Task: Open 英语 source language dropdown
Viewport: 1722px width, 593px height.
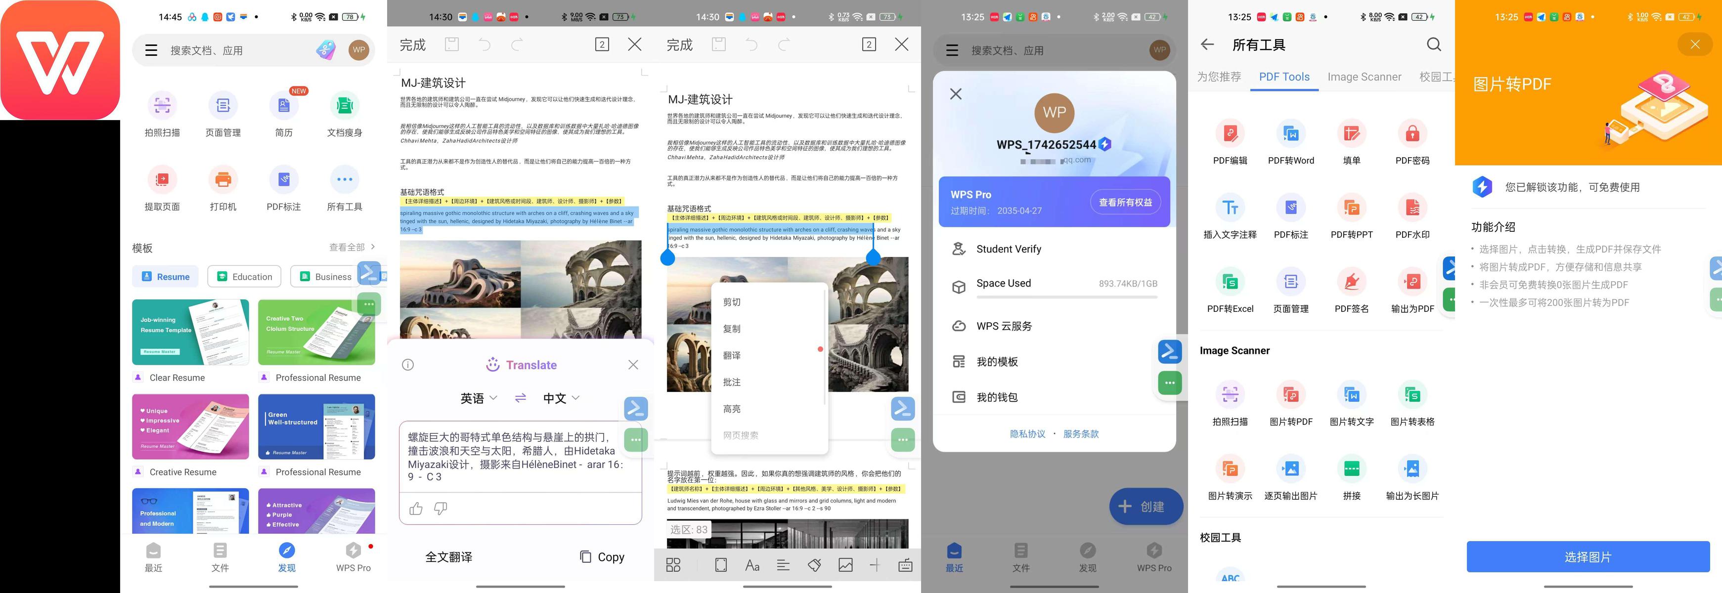Action: pyautogui.click(x=479, y=398)
